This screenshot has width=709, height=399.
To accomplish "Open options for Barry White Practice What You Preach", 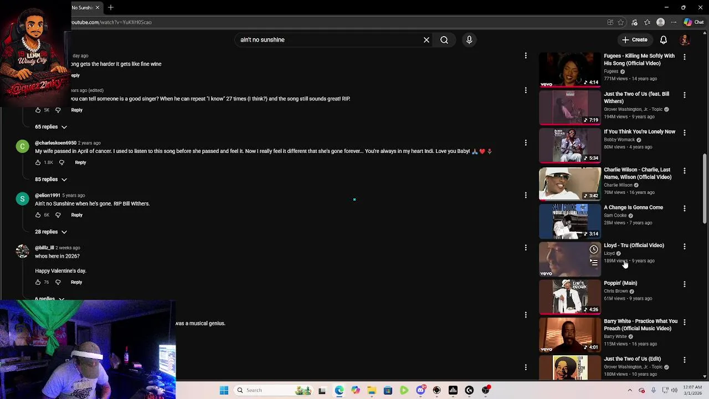I will [685, 322].
